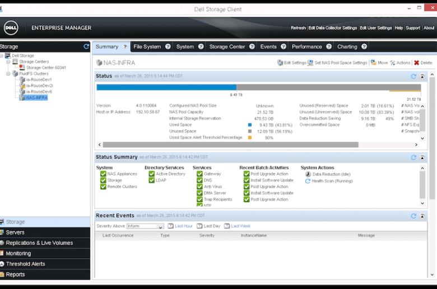Viewport: 437px width, 289px height.
Task: Click the Move icon
Action: (x=374, y=63)
